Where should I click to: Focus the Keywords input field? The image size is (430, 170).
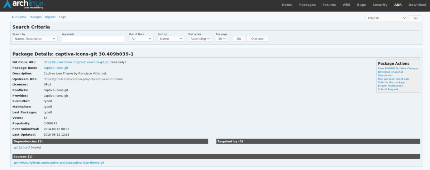[x=93, y=39]
